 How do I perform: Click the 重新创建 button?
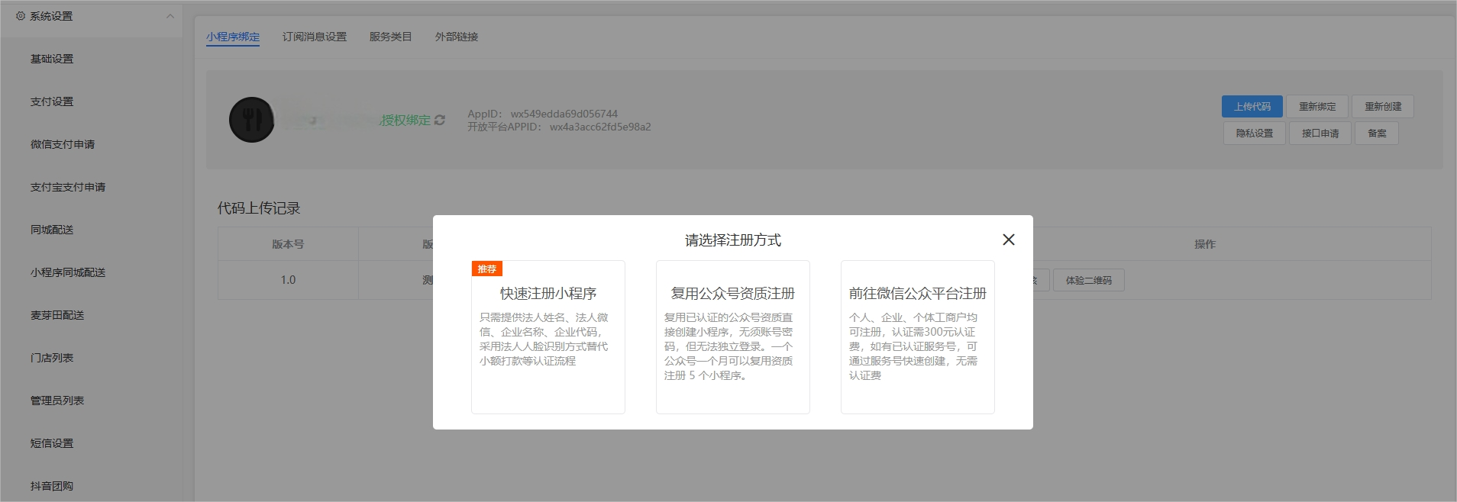coord(1383,107)
